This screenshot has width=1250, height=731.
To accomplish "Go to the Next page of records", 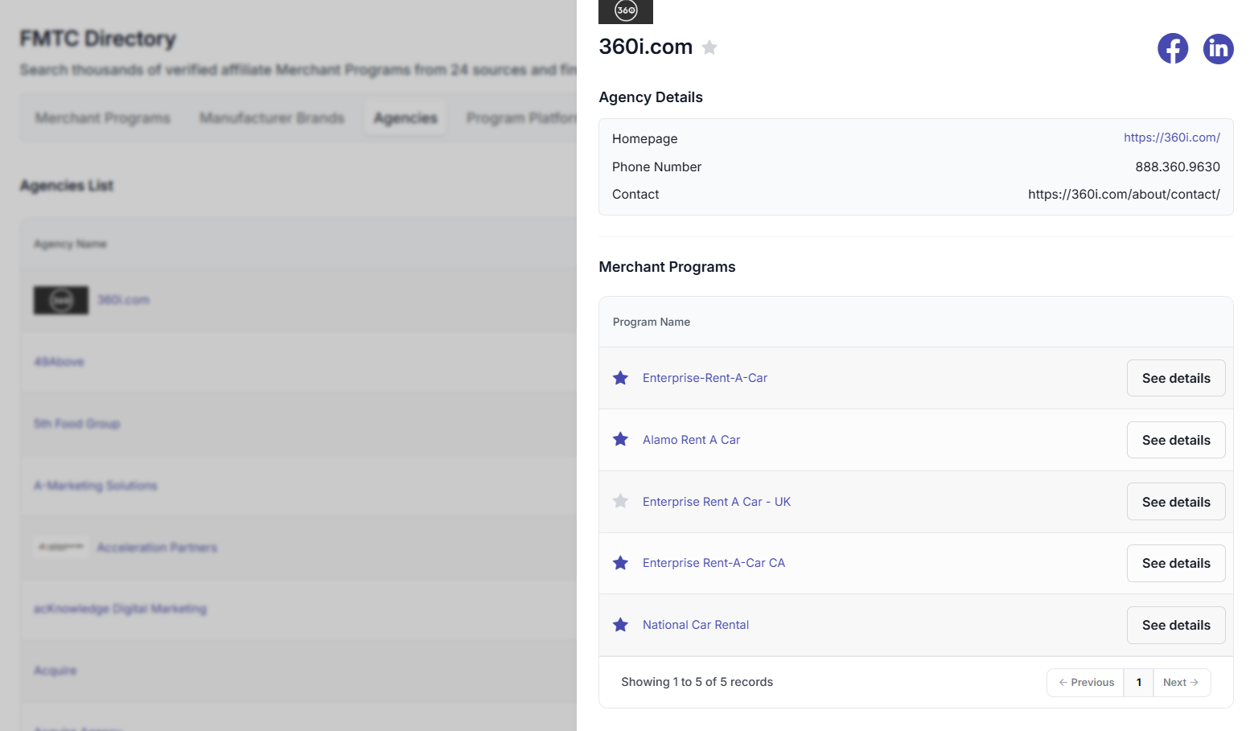I will [x=1181, y=683].
